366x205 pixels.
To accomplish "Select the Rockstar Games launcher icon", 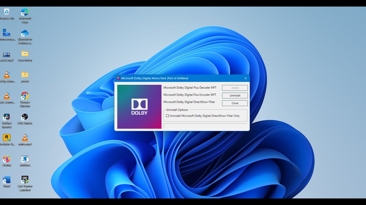I will [6, 140].
